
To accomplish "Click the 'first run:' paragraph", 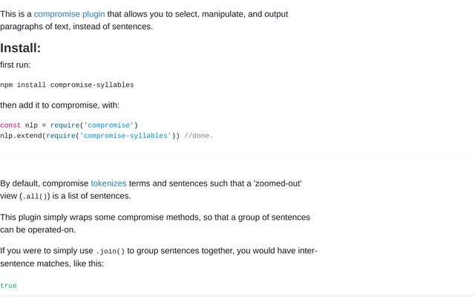I will [15, 65].
